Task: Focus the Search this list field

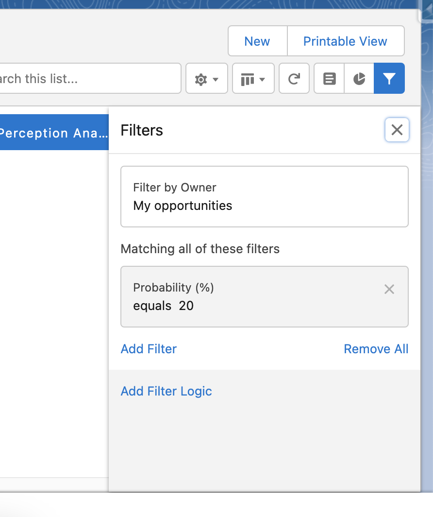Action: pyautogui.click(x=87, y=79)
